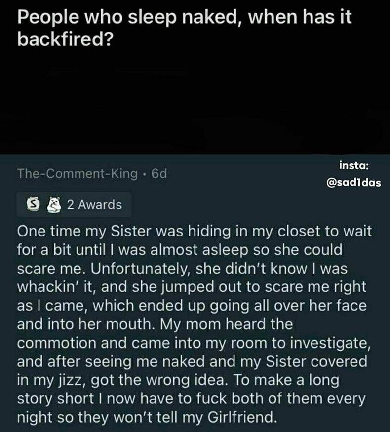Screen dimensions: 390x432
Task: Open The-Comment-King user profile
Action: (x=78, y=174)
